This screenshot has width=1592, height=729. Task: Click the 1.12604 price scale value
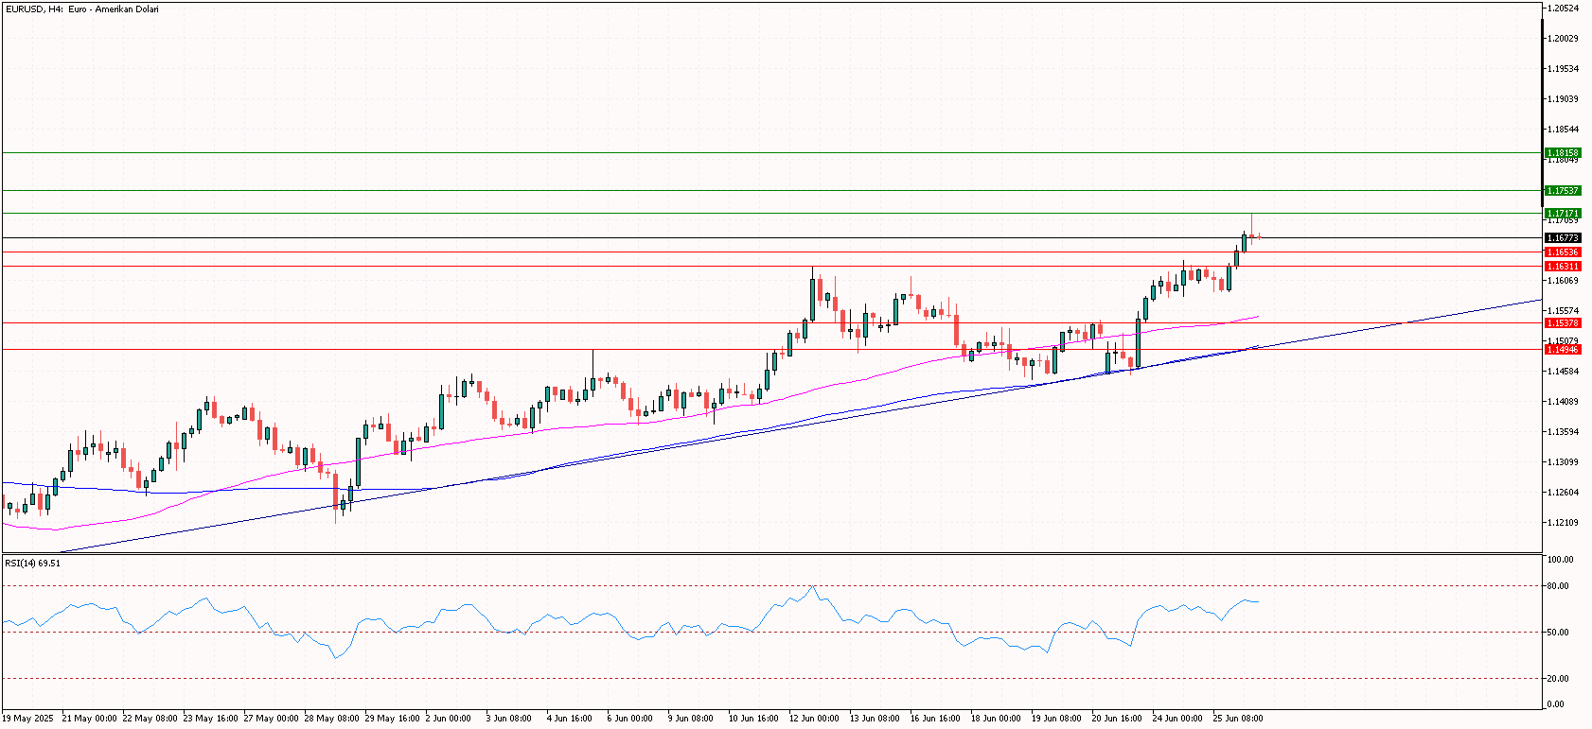pos(1564,493)
